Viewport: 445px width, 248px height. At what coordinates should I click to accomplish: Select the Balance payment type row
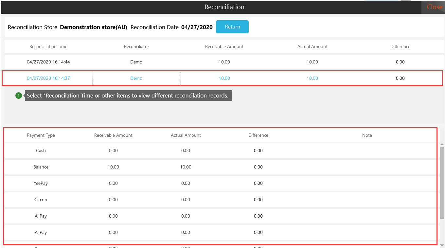click(41, 167)
